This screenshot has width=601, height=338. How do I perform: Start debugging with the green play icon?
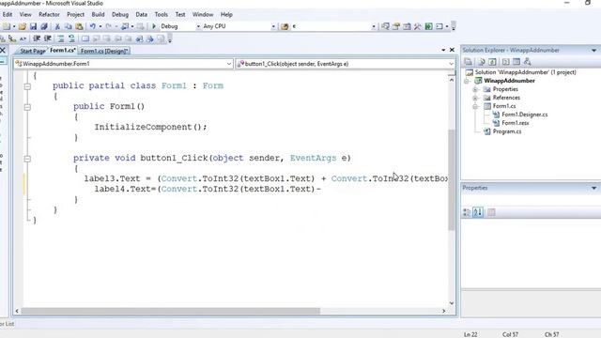[x=154, y=26]
